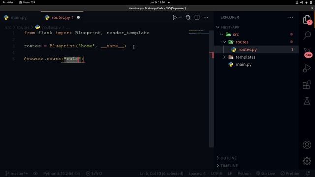Close routes.py tab via unsaved dot

coord(78,18)
